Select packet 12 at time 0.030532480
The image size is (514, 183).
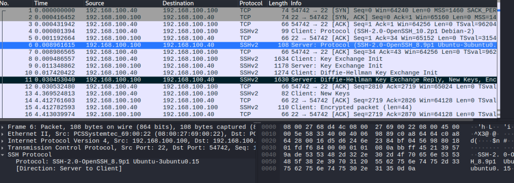(x=248, y=87)
